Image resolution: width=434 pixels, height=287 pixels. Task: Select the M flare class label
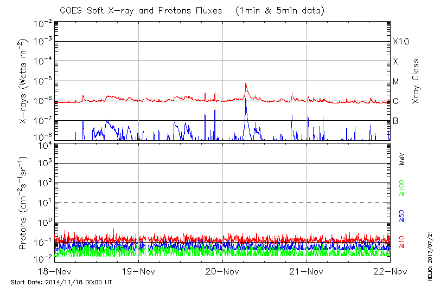point(396,82)
